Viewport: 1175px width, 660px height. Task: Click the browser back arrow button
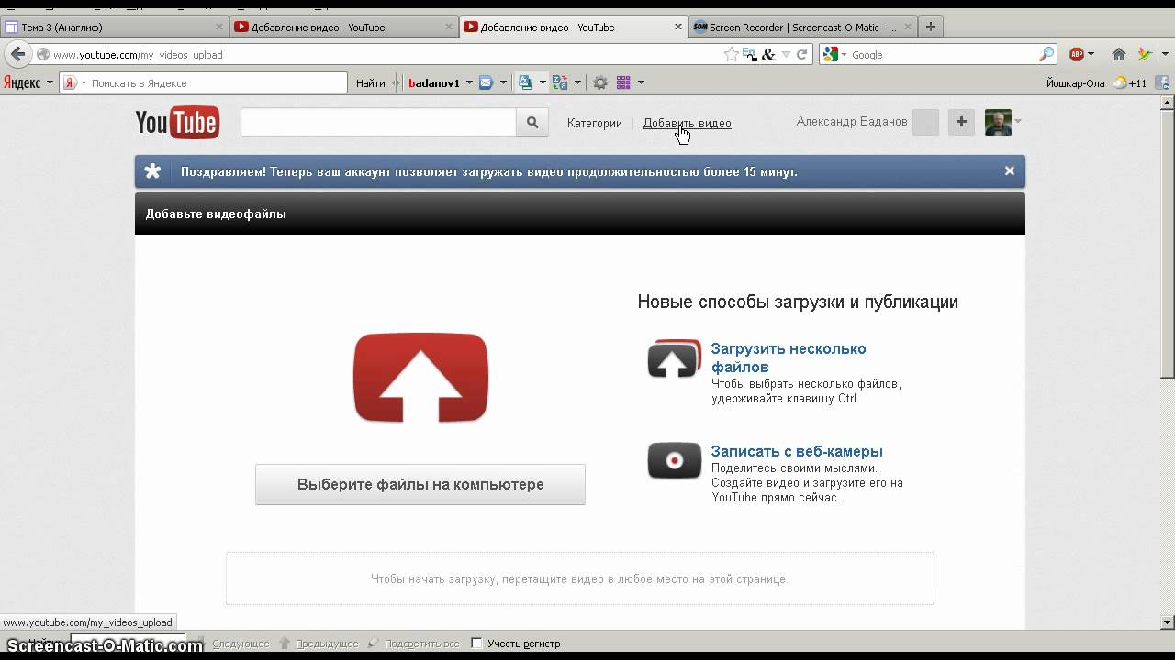click(17, 54)
